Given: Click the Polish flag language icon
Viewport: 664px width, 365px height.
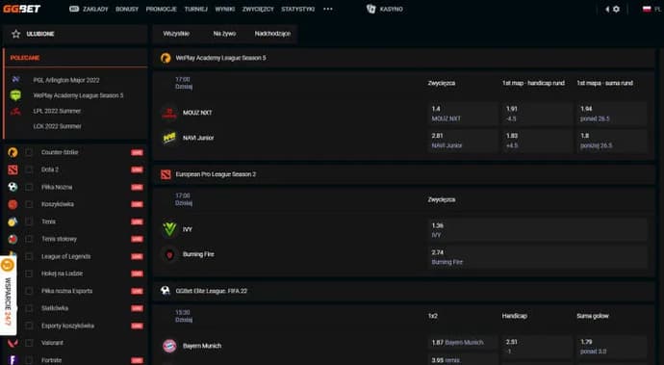Looking at the screenshot, I should (647, 9).
